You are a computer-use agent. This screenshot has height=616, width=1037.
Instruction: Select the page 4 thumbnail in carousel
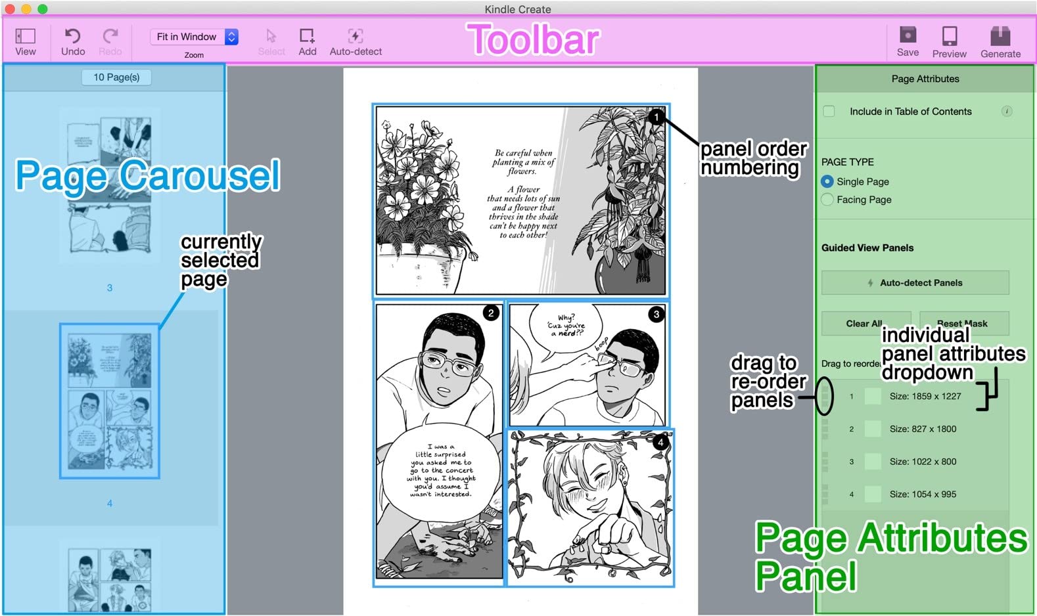110,401
